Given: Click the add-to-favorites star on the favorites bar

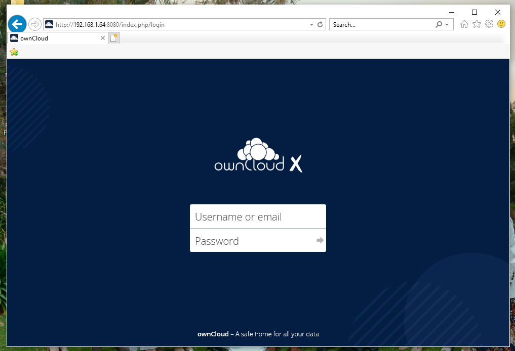Looking at the screenshot, I should pos(14,51).
